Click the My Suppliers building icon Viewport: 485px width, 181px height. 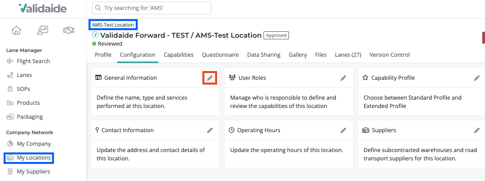click(10, 171)
